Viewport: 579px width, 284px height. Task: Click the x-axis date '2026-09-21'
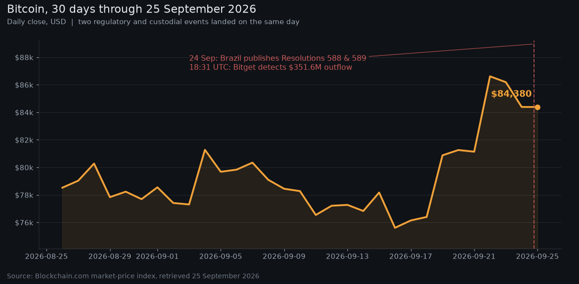point(474,256)
